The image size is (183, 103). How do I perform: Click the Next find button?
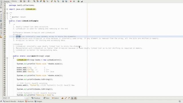pos(46,98)
